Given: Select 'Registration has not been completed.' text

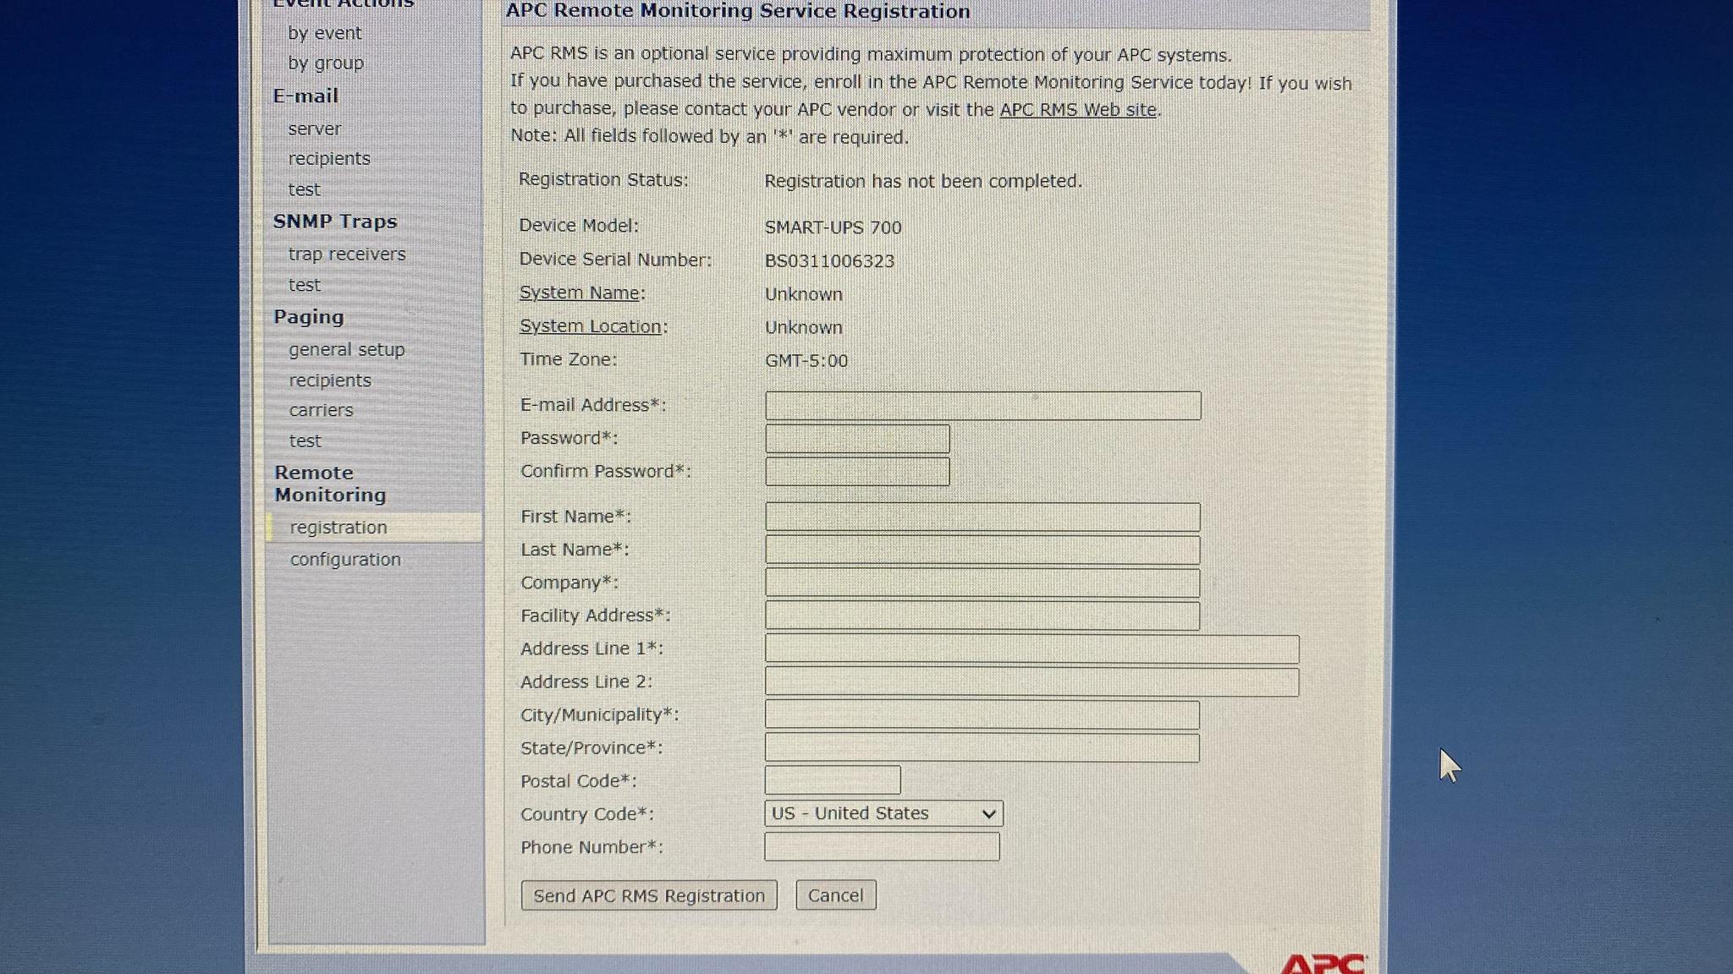Looking at the screenshot, I should click(x=923, y=182).
